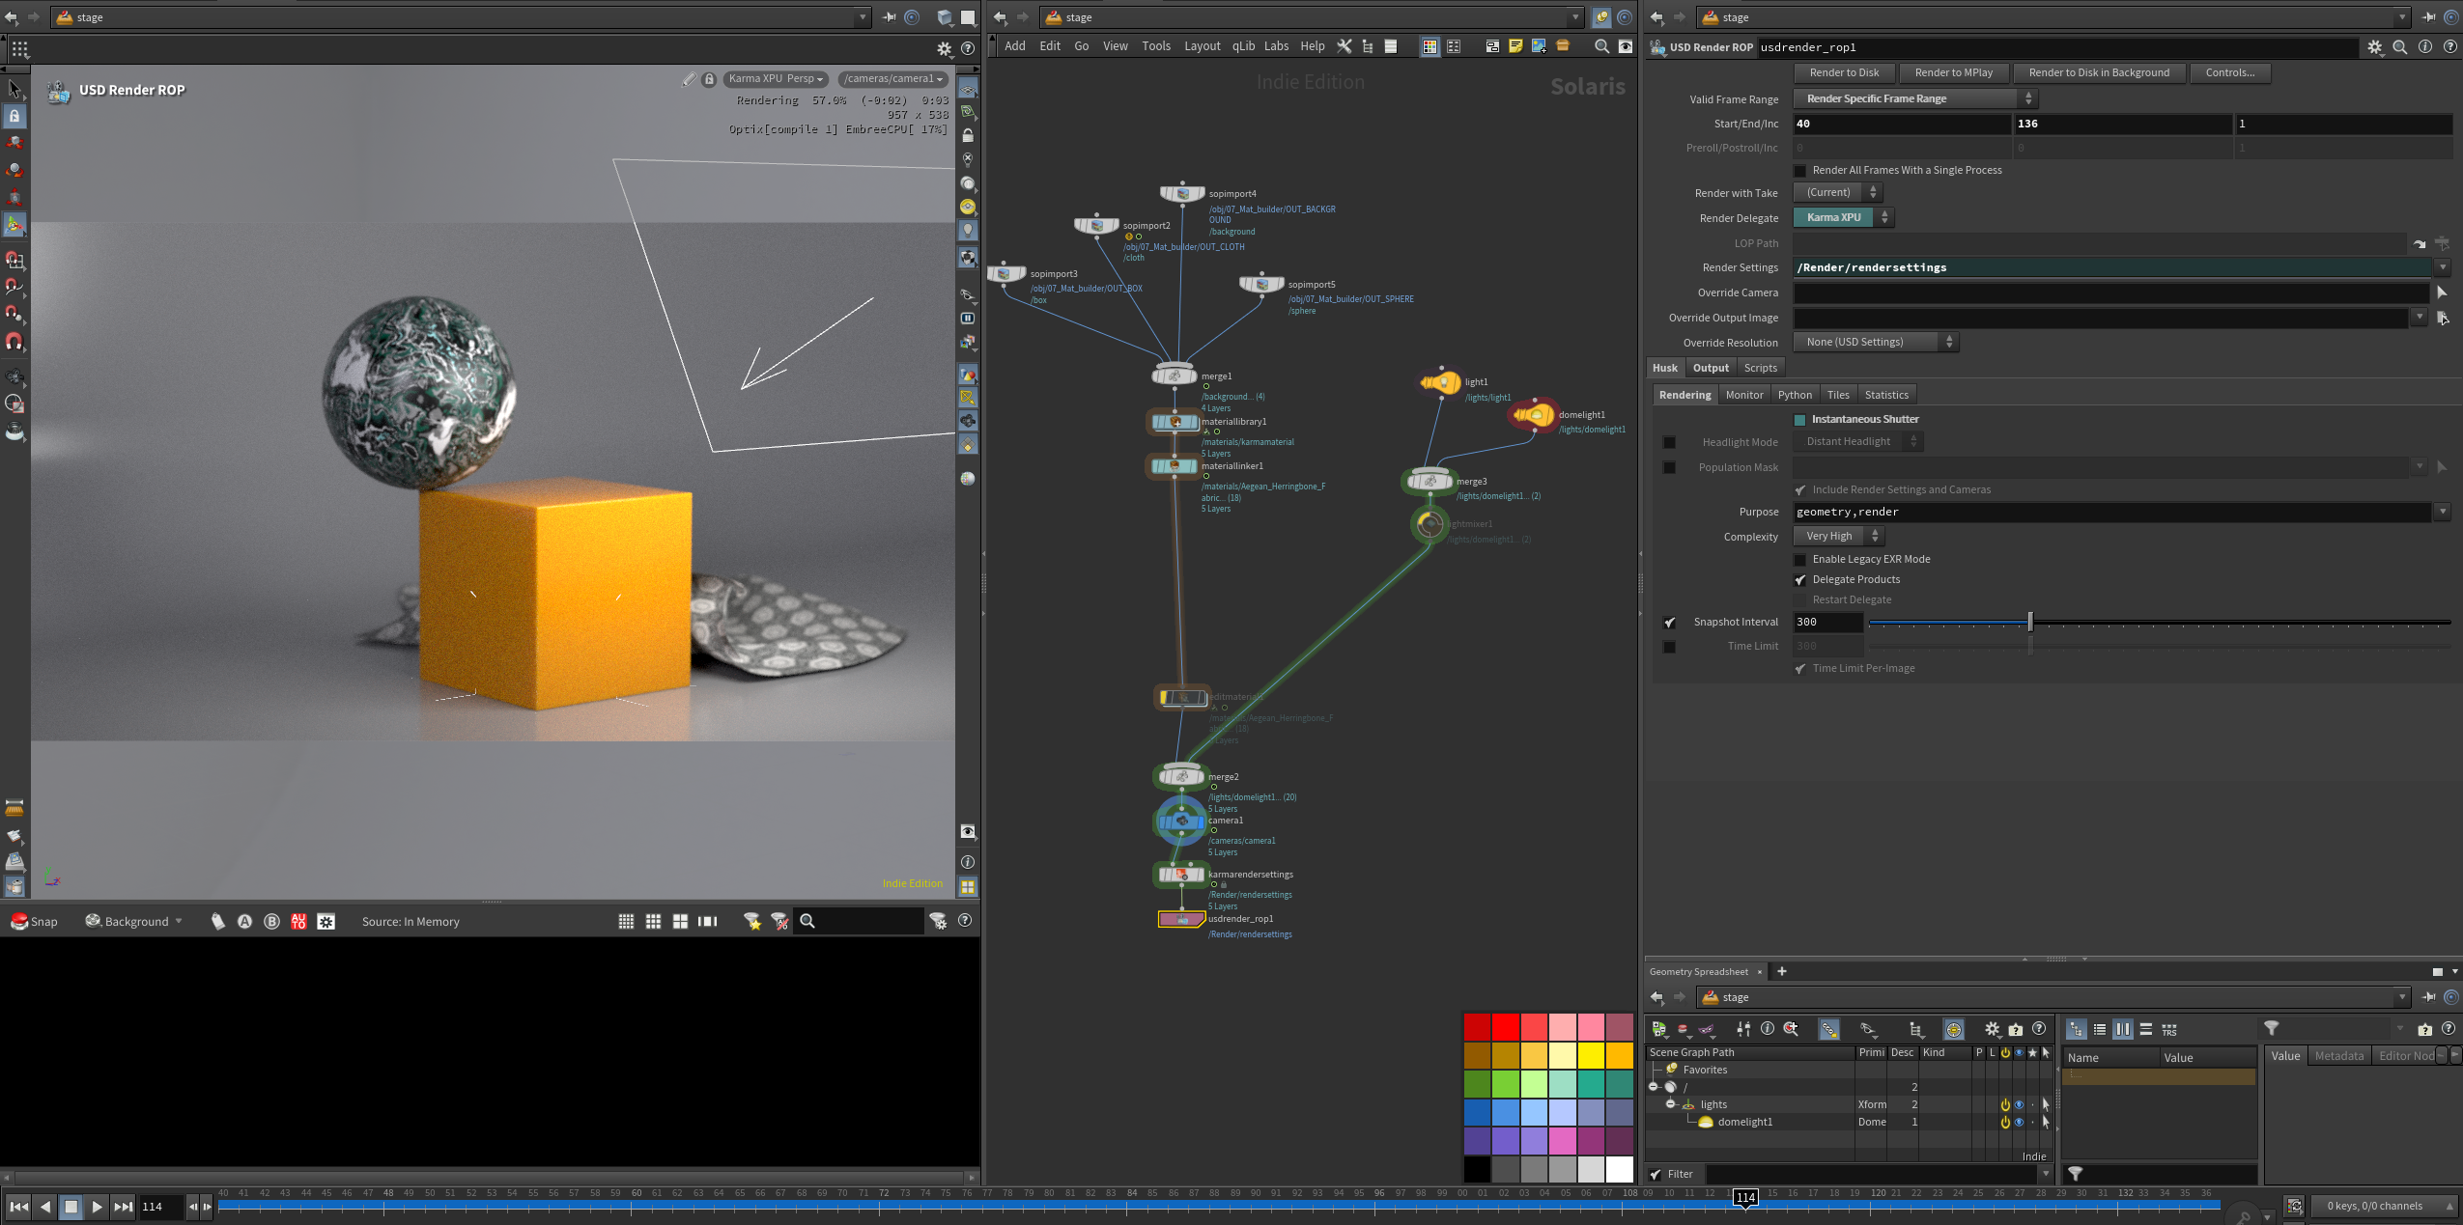Open the Render Delegate Karma XPU dropdown
Image resolution: width=2463 pixels, height=1225 pixels.
pos(1843,218)
